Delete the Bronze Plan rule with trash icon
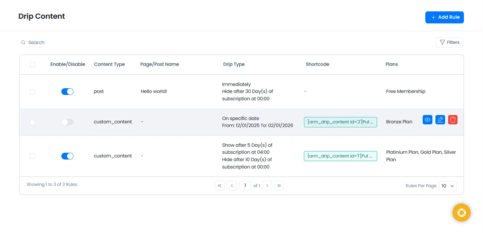 (x=453, y=120)
